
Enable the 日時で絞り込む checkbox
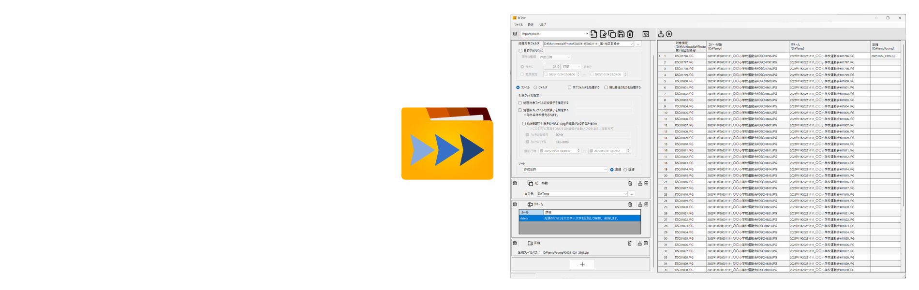(x=521, y=51)
